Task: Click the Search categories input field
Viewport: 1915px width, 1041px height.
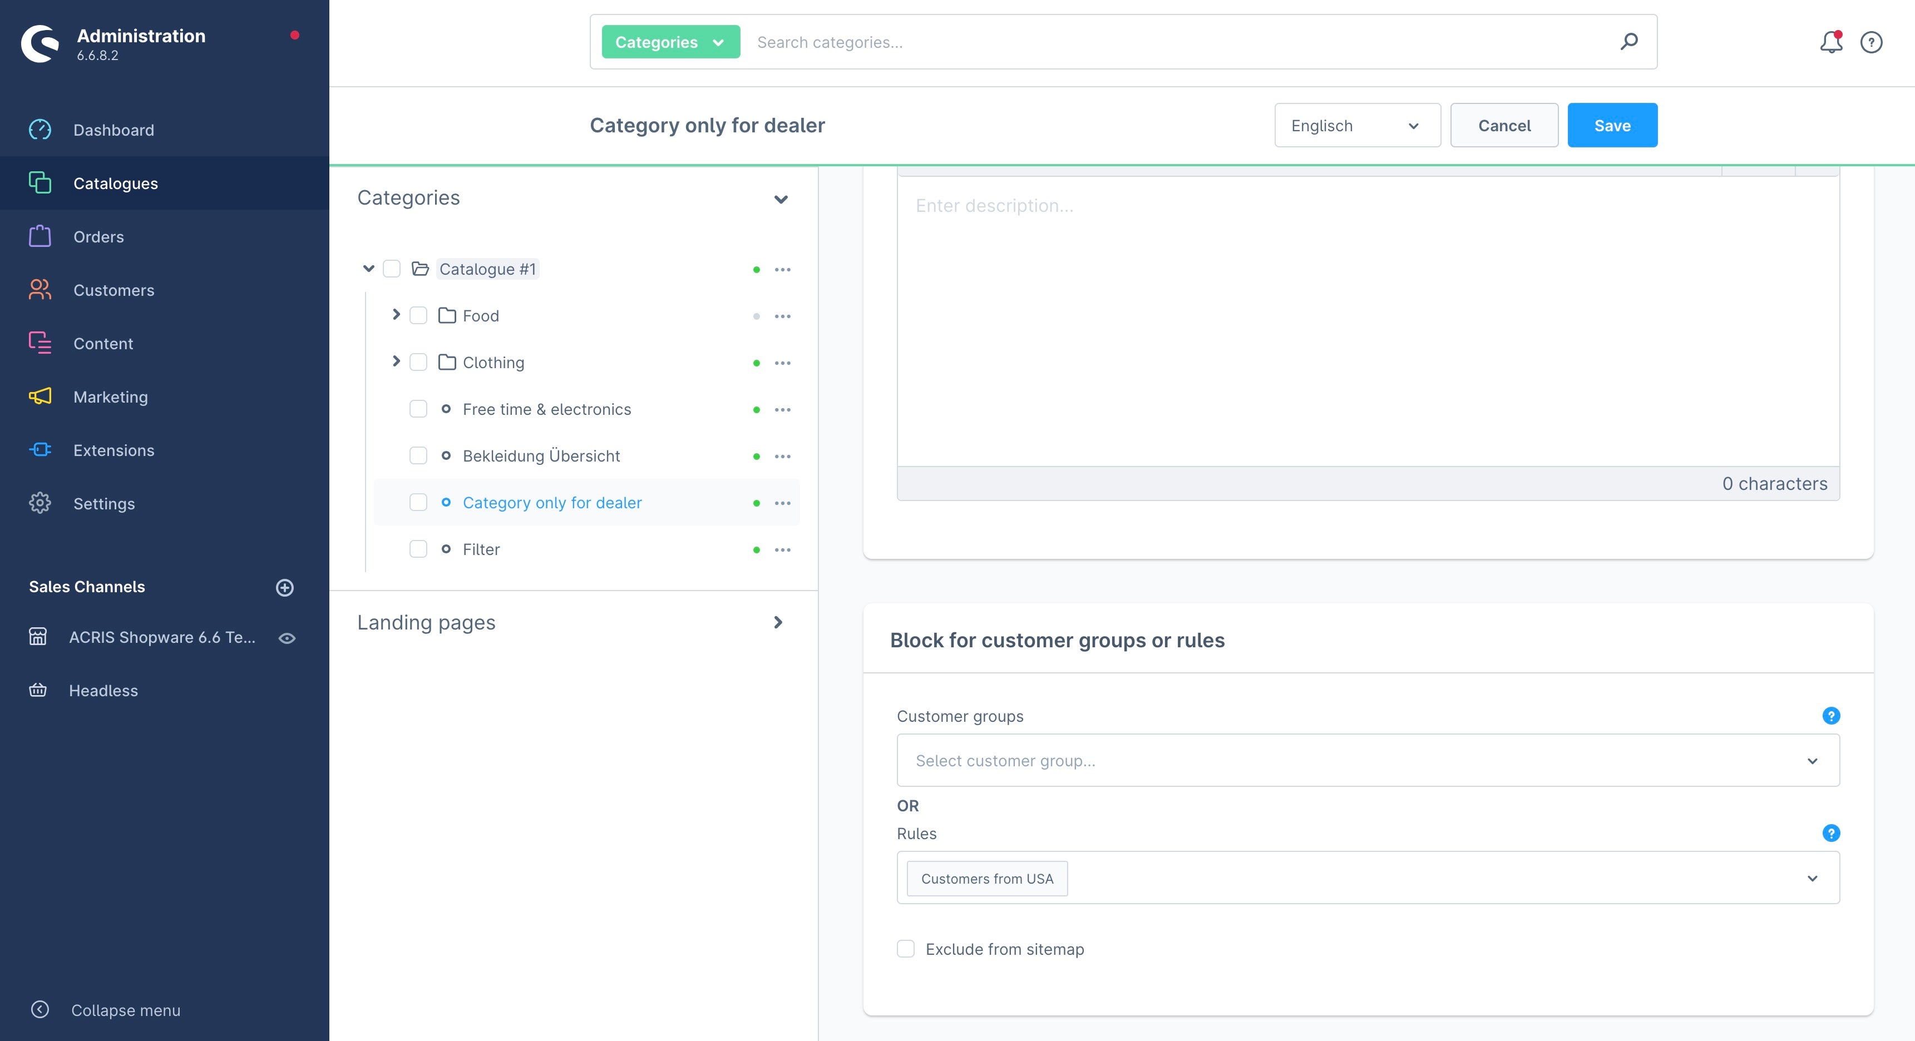Action: [x=1182, y=42]
